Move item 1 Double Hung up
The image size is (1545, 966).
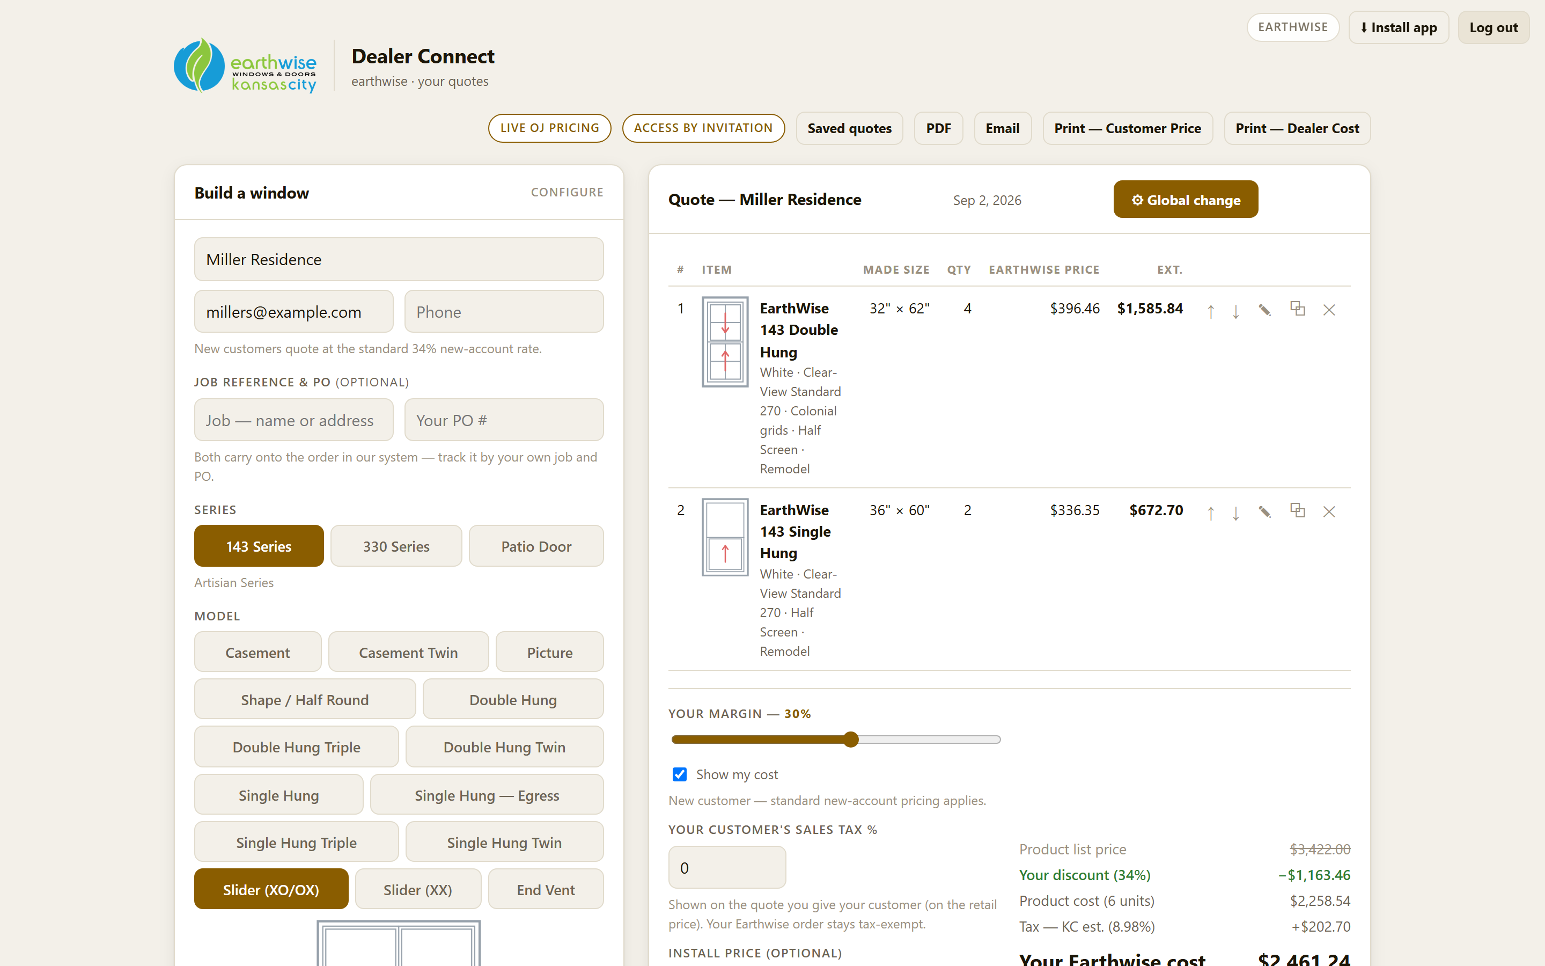click(1210, 311)
